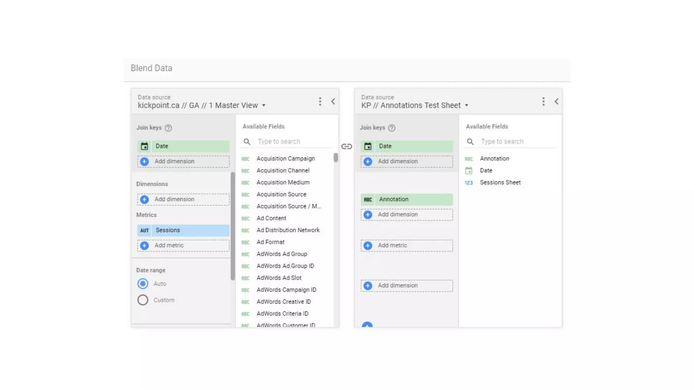This screenshot has height=390, width=694.
Task: Select the Custom date range option
Action: coord(143,300)
